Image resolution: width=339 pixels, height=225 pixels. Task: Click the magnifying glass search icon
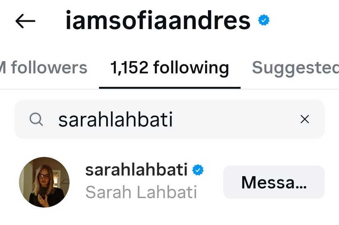coord(36,119)
